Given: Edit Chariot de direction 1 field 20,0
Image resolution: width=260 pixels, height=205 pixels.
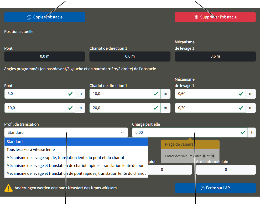Looking at the screenshot, I should click(x=125, y=108).
